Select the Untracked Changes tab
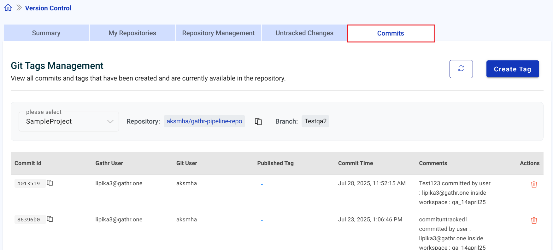Screen dimensions: 553x250 (x=304, y=33)
